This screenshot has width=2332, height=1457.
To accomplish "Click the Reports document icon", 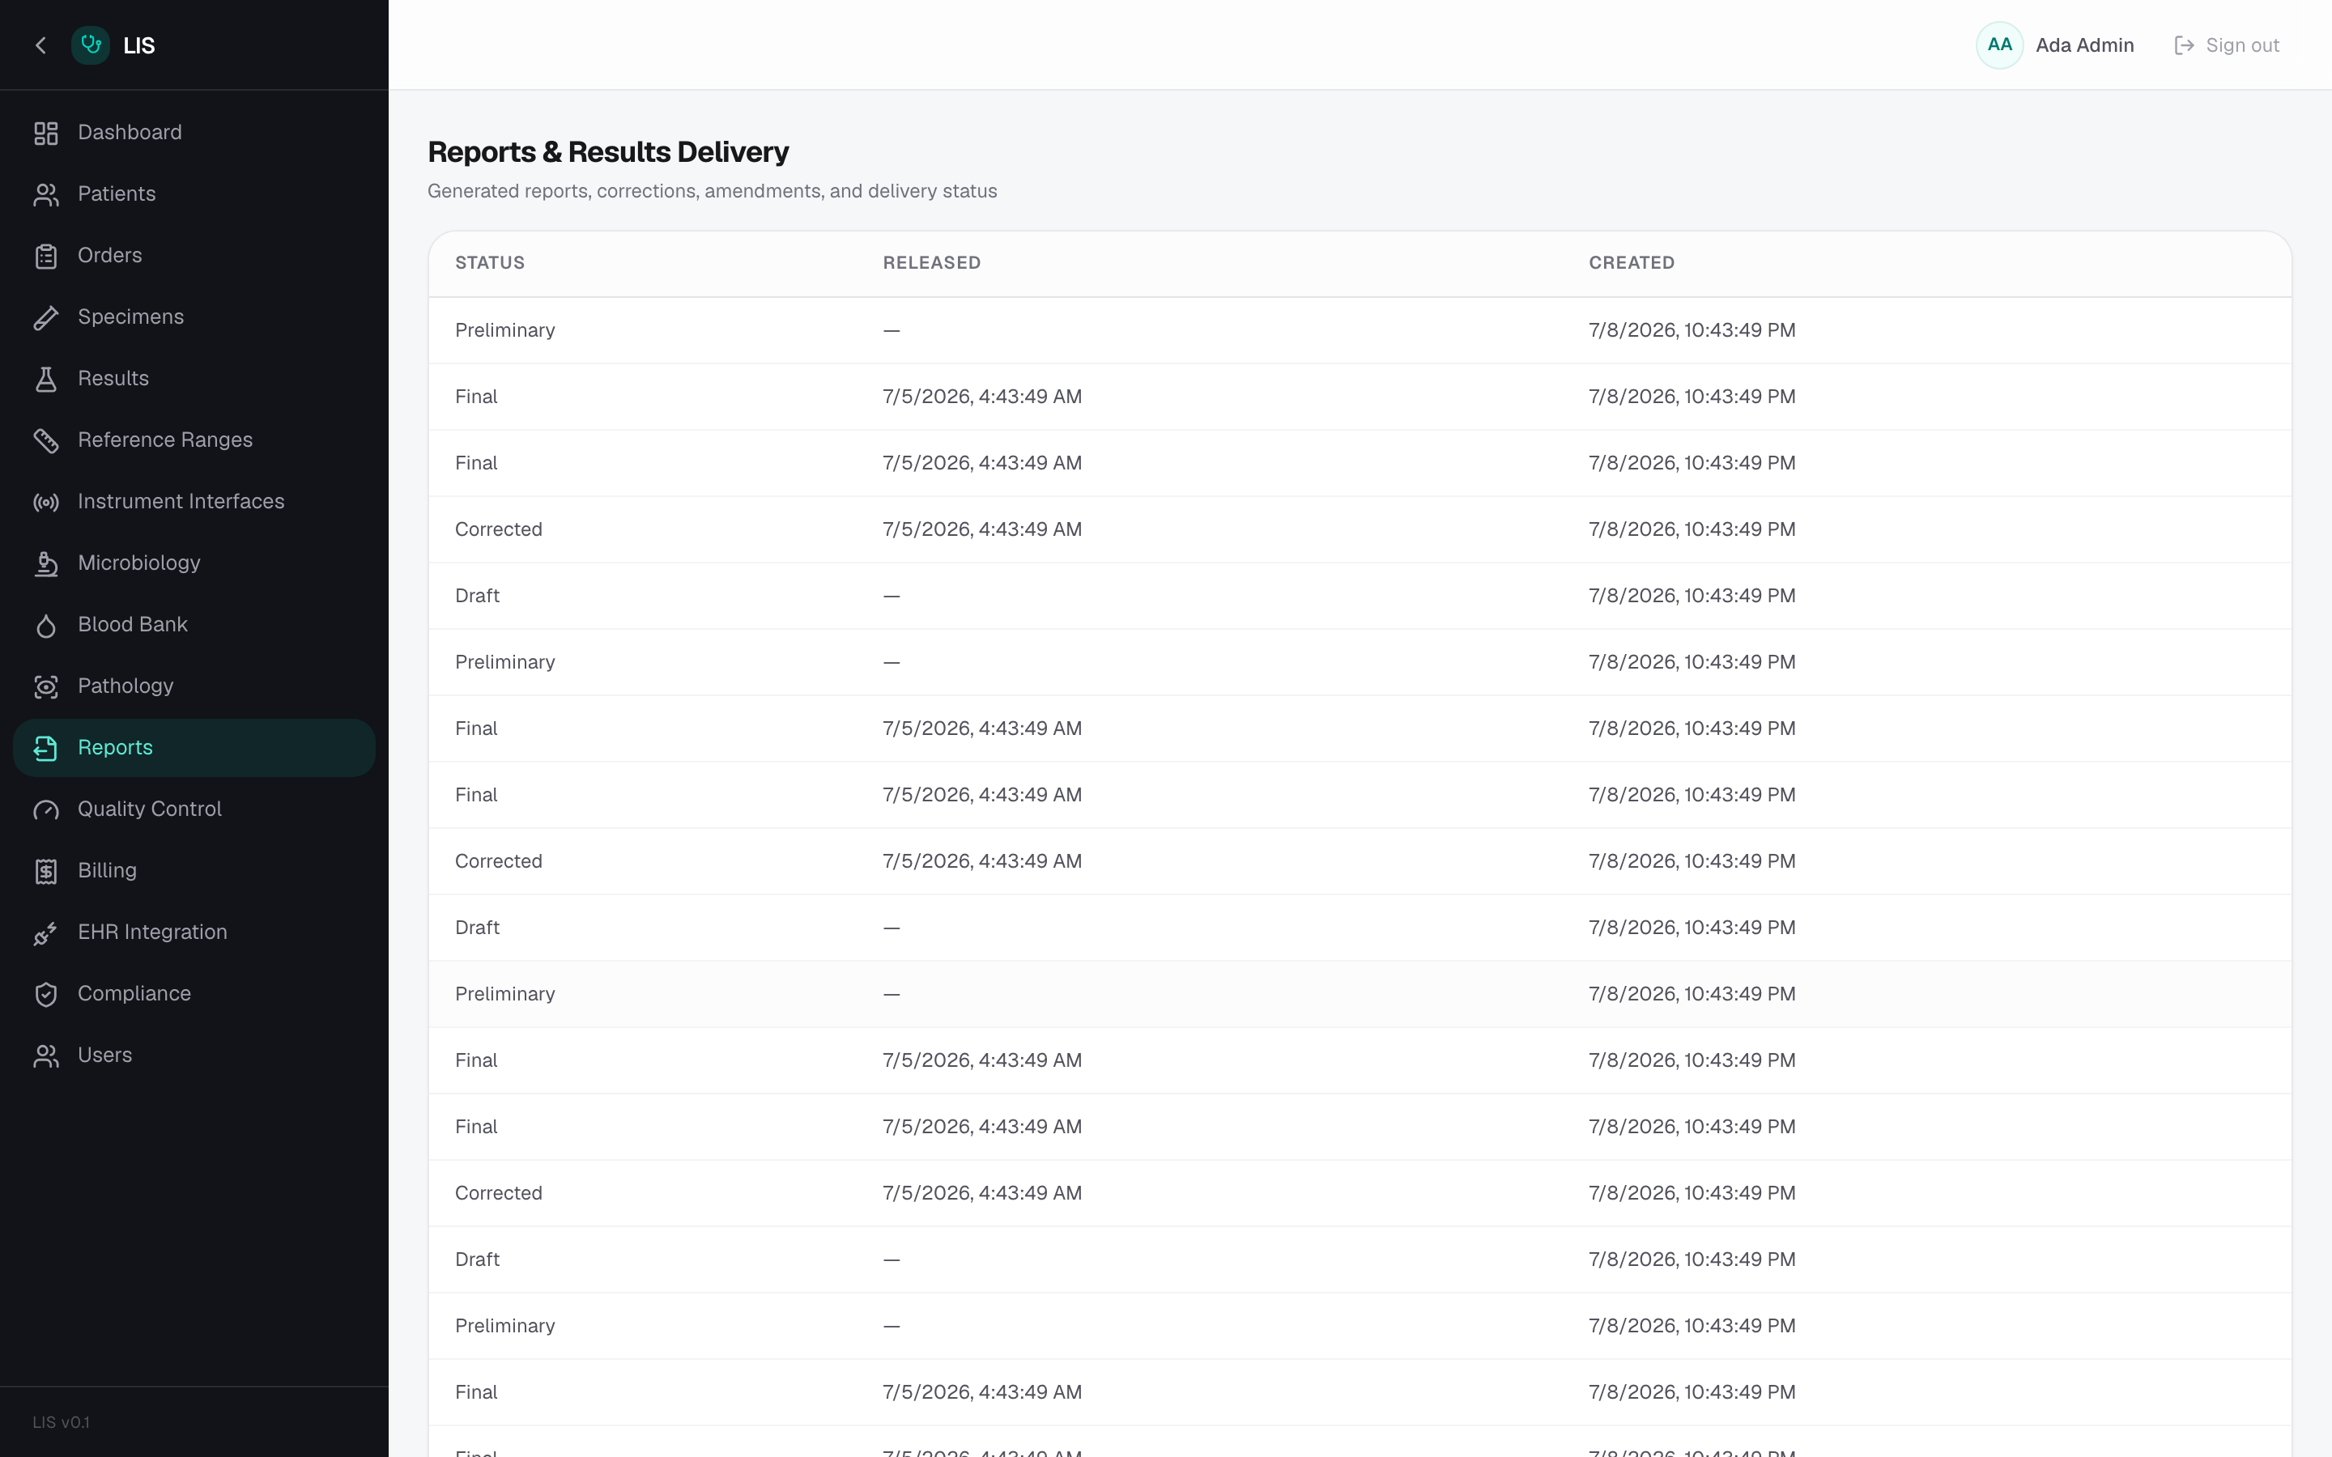I will click(45, 749).
